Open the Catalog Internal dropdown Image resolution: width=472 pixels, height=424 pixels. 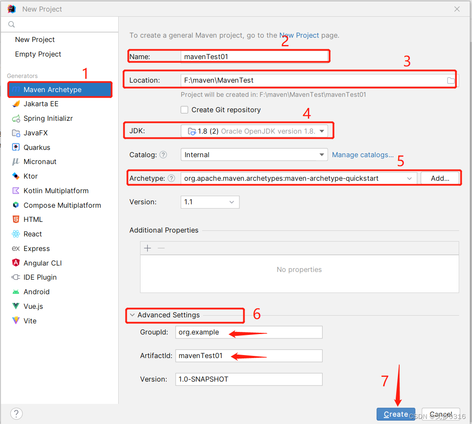pyautogui.click(x=254, y=155)
